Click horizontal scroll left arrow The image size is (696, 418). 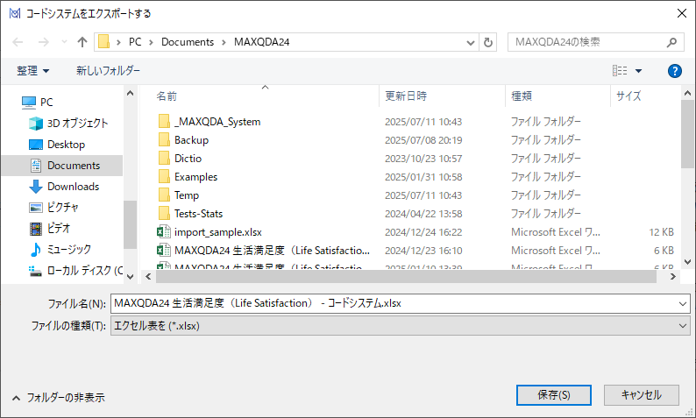[x=148, y=277]
